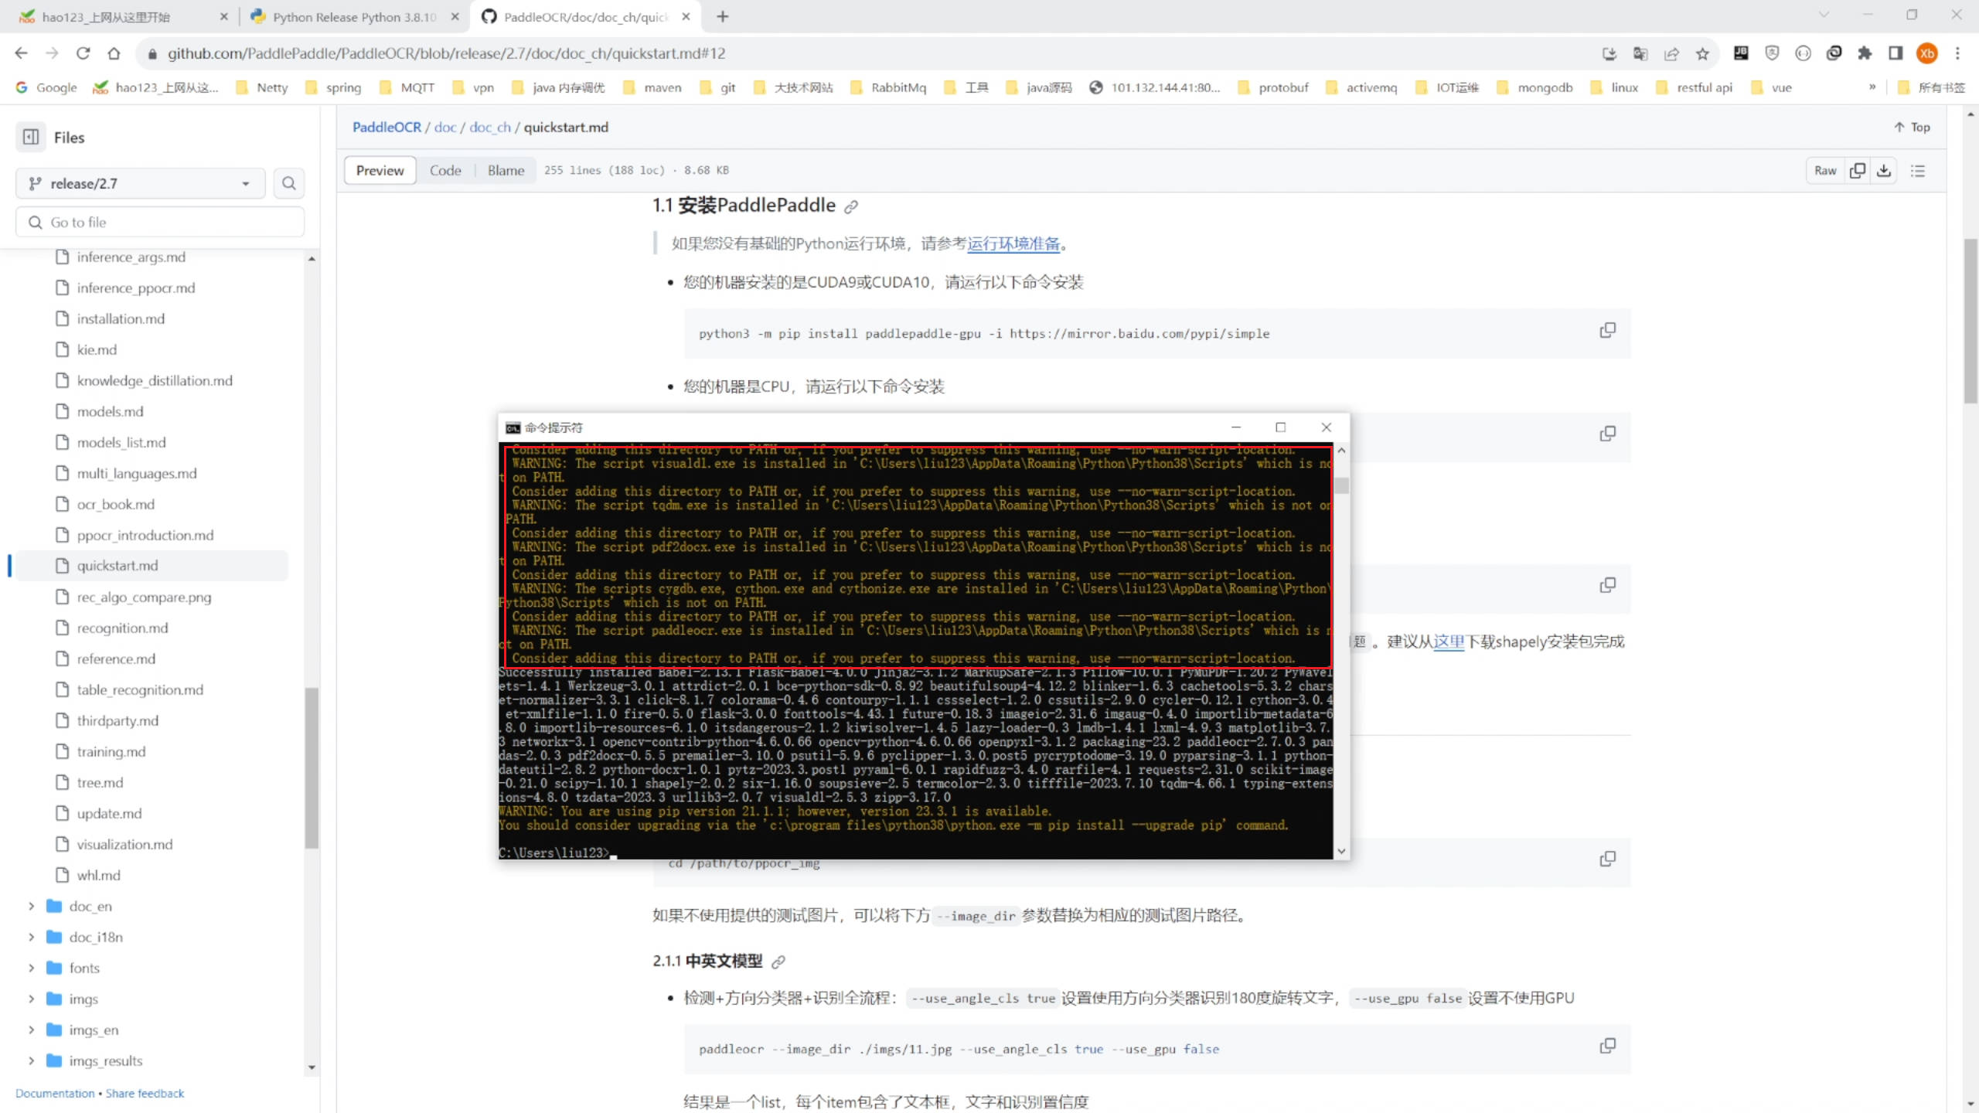Image resolution: width=1979 pixels, height=1113 pixels.
Task: Copy raw file contents icon
Action: pos(1857,170)
